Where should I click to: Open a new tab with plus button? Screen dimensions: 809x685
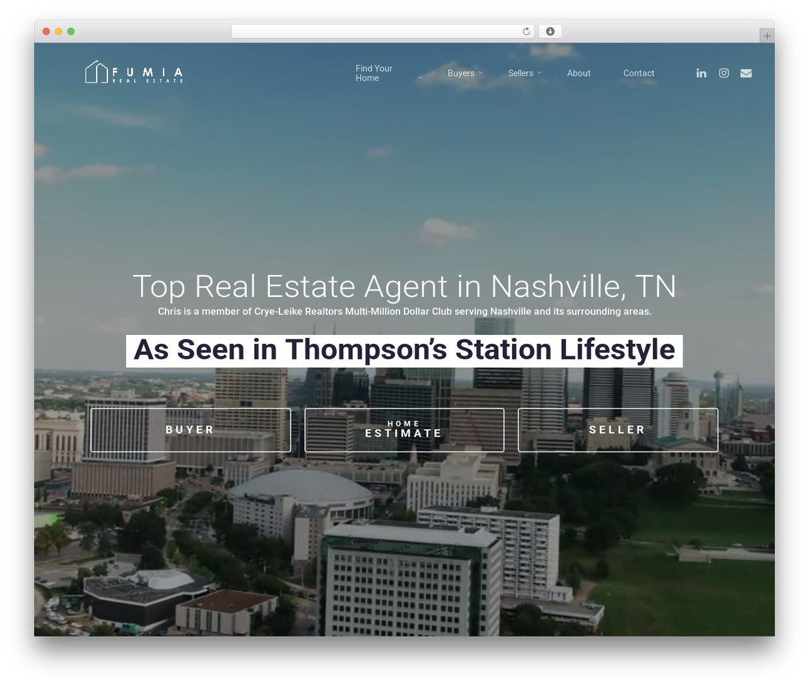(767, 36)
